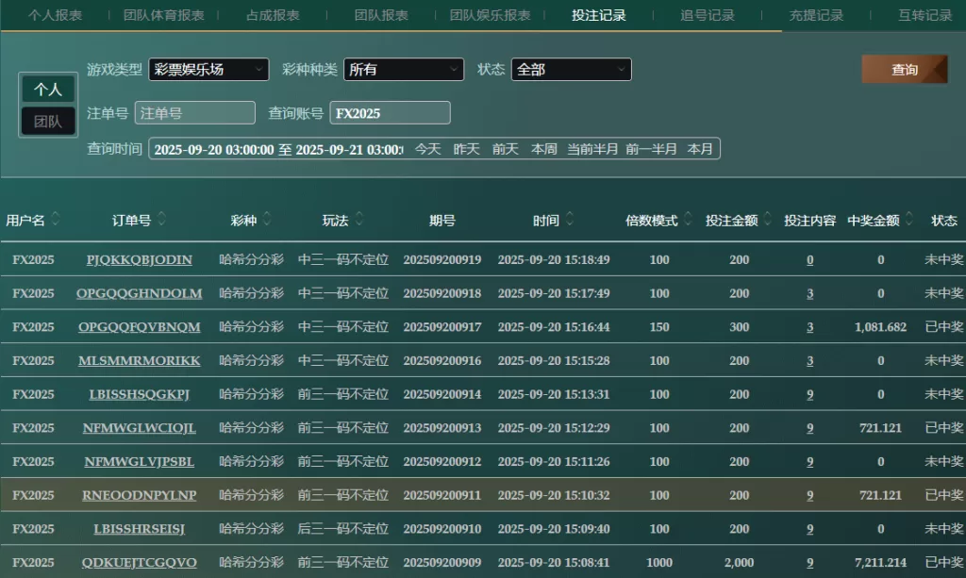Image resolution: width=966 pixels, height=578 pixels.
Task: Open order link PJQKKQBJODIN
Action: [x=139, y=260]
